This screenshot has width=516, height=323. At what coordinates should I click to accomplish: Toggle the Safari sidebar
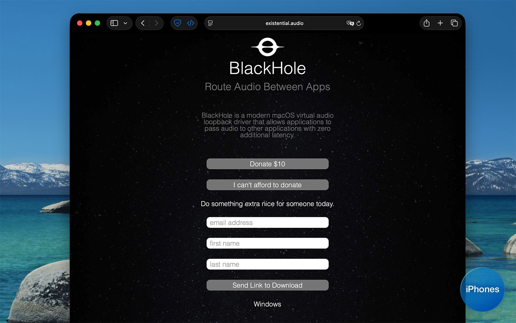(114, 23)
